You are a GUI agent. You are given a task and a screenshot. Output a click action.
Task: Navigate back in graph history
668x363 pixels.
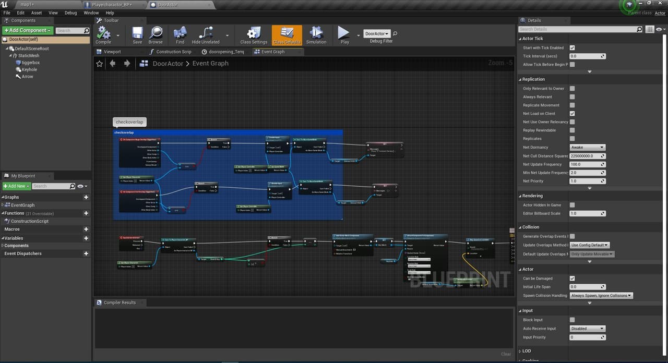click(113, 64)
